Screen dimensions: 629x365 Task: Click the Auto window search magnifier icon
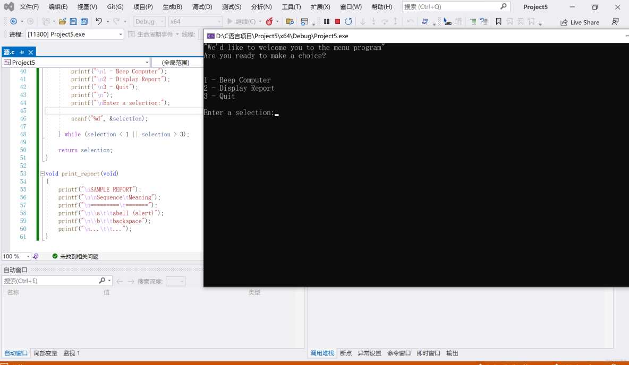click(102, 281)
